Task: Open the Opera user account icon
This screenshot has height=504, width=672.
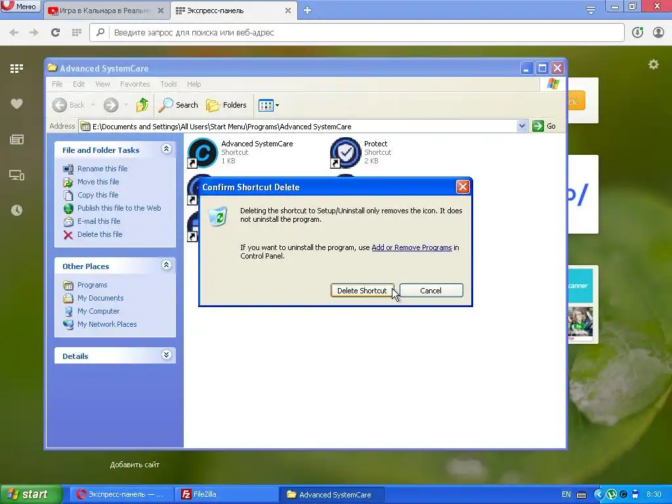Action: coord(658,32)
